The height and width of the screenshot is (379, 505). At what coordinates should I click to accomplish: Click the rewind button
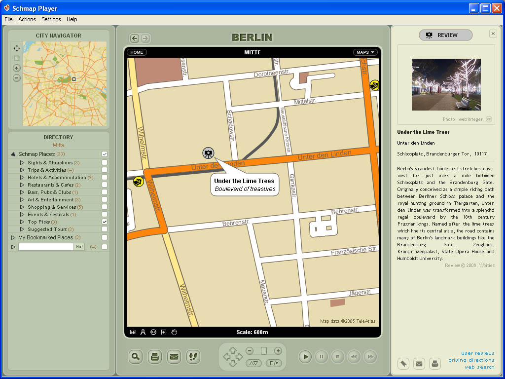[x=354, y=357]
